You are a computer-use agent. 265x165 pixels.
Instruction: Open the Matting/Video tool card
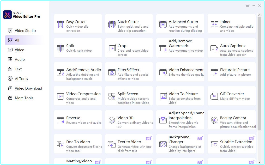click(x=78, y=161)
